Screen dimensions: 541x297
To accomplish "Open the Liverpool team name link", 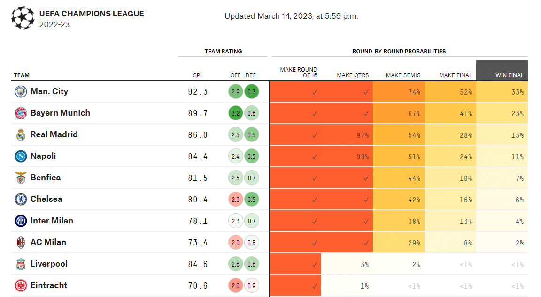I will (x=49, y=264).
